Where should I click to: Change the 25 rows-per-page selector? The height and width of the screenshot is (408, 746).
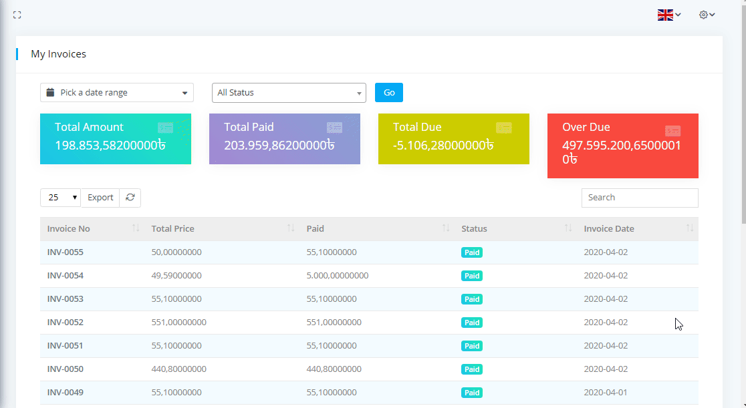tap(60, 198)
